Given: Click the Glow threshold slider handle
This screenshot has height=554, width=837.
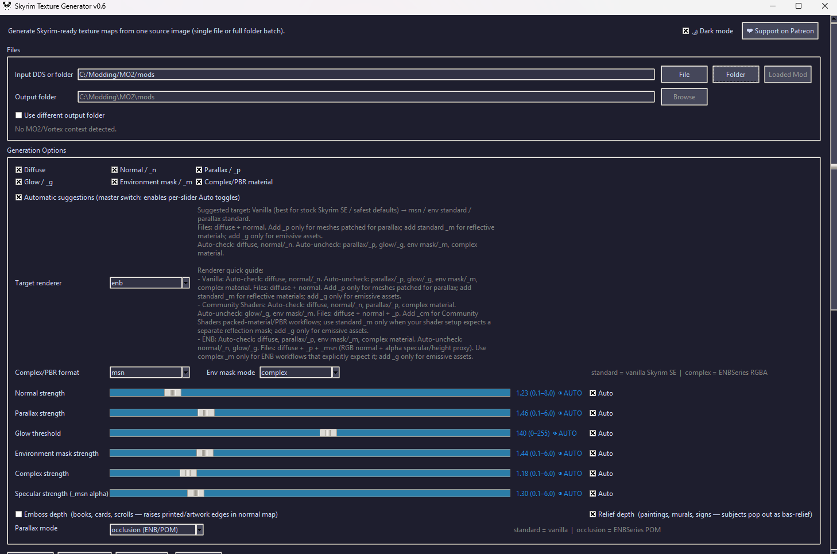Looking at the screenshot, I should pos(328,433).
